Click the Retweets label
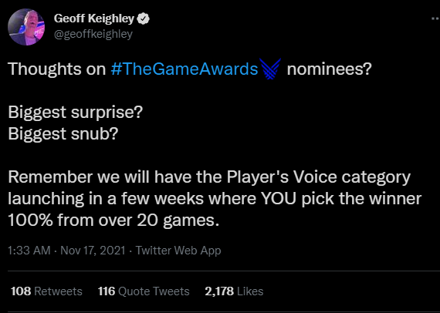This screenshot has width=440, height=313. click(x=58, y=291)
